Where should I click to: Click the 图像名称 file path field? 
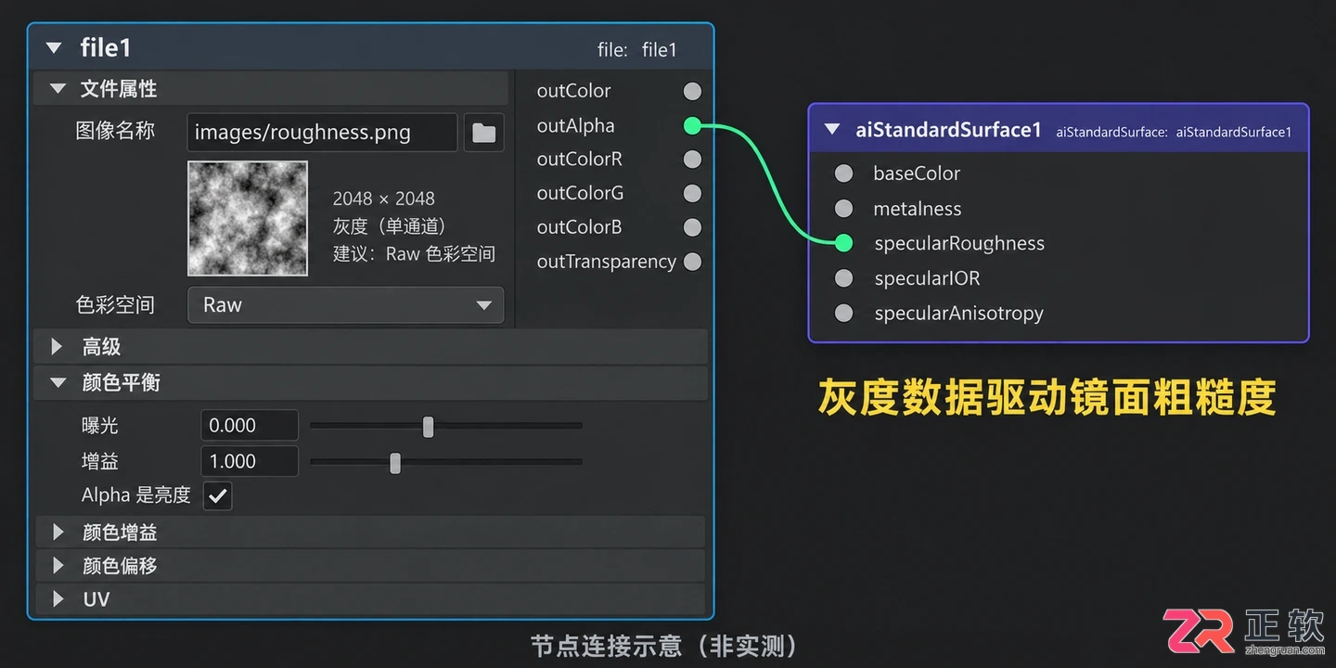(x=322, y=133)
